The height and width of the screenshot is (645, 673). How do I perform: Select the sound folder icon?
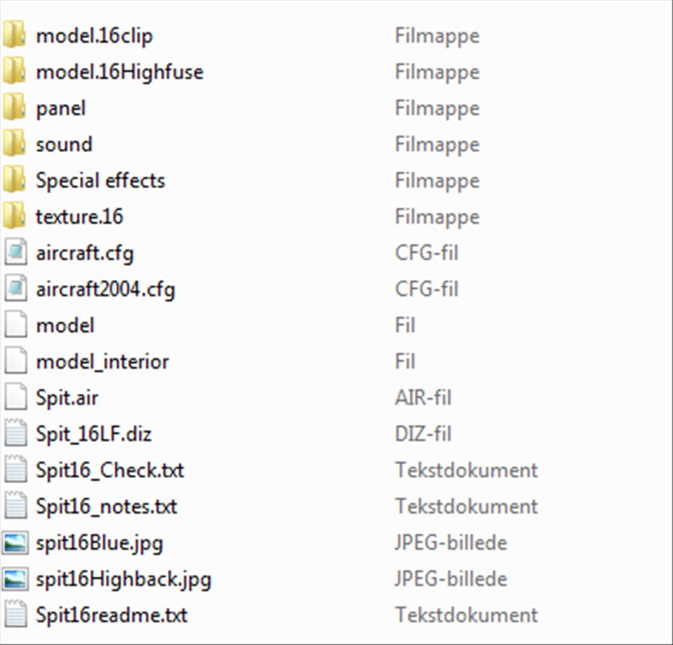[15, 144]
